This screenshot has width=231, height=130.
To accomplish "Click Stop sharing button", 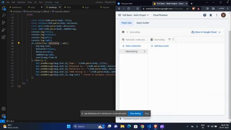I will pos(135,113).
